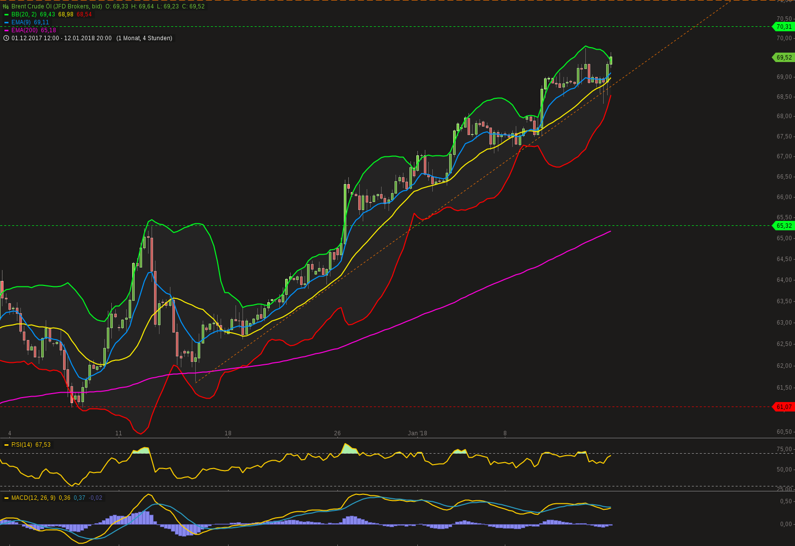Click the '18' date label on time axis
The image size is (795, 546).
click(x=228, y=433)
